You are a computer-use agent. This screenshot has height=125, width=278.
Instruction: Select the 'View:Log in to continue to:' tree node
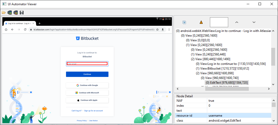click(231, 64)
